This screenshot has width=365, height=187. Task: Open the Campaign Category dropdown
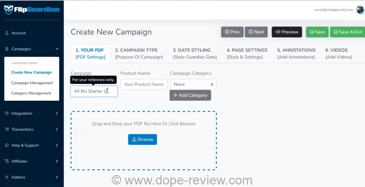point(193,85)
